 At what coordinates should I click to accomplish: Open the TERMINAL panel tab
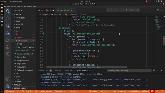pyautogui.click(x=69, y=71)
